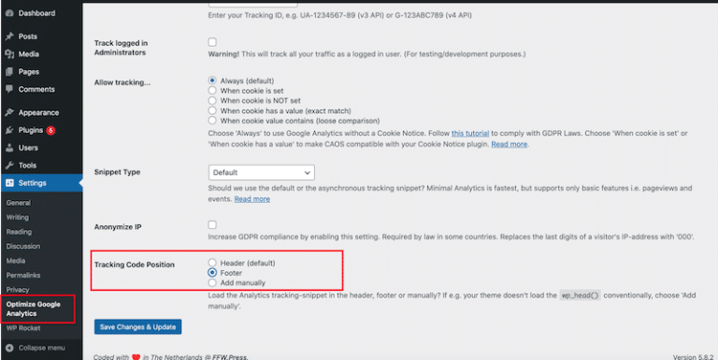Select 'When cookie is set' radio
This screenshot has width=718, height=360.
pyautogui.click(x=212, y=91)
